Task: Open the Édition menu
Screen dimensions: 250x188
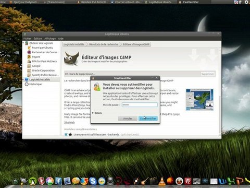Action: 38,39
